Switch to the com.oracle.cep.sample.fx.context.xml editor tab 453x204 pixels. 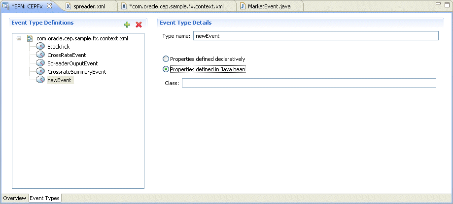click(x=176, y=6)
